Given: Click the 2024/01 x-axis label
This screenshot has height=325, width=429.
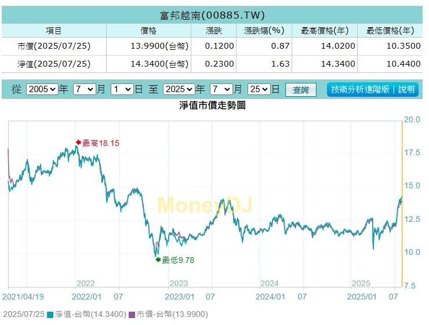Looking at the screenshot, I should pos(270,297).
